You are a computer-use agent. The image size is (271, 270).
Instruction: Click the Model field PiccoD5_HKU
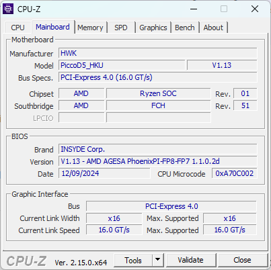122,65
